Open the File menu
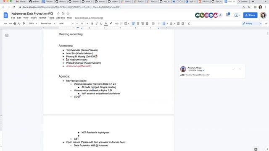 (13, 18)
